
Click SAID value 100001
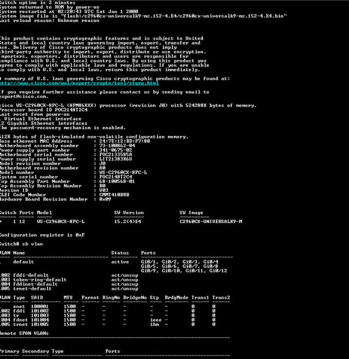point(40,307)
